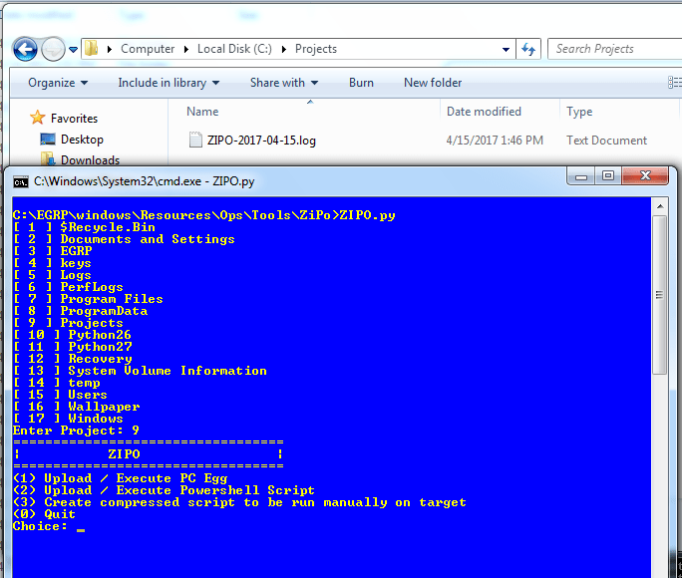Click inside the Search Projects field

[x=608, y=49]
